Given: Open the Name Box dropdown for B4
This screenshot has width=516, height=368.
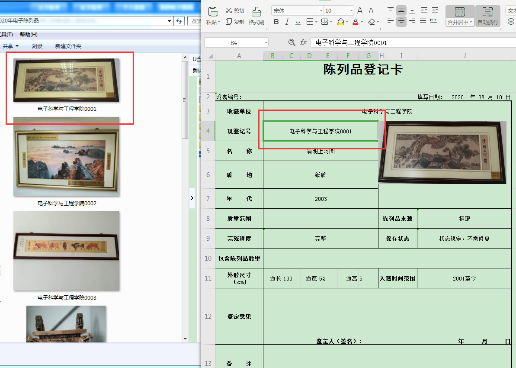Looking at the screenshot, I should [x=265, y=42].
